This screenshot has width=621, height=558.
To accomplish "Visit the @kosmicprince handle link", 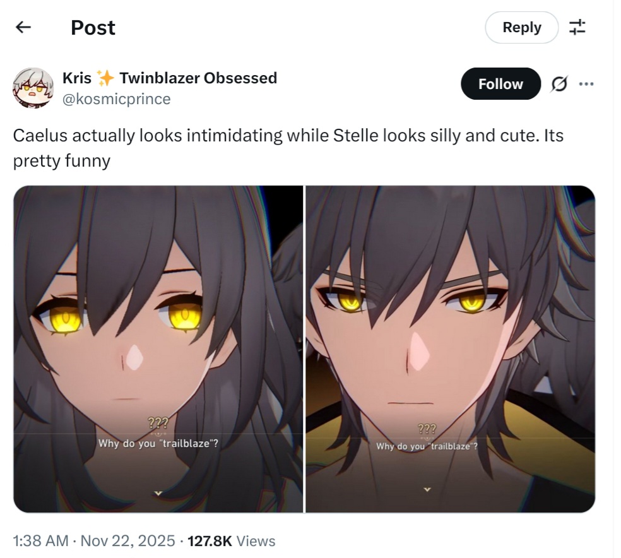I will point(117,100).
